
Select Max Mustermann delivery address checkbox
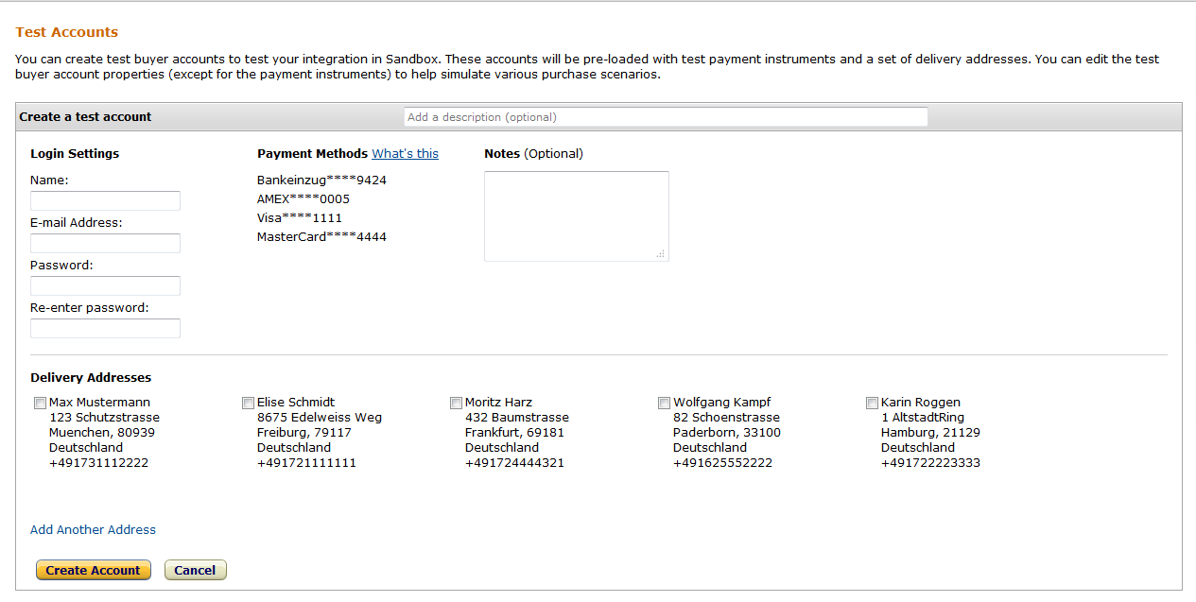(40, 403)
